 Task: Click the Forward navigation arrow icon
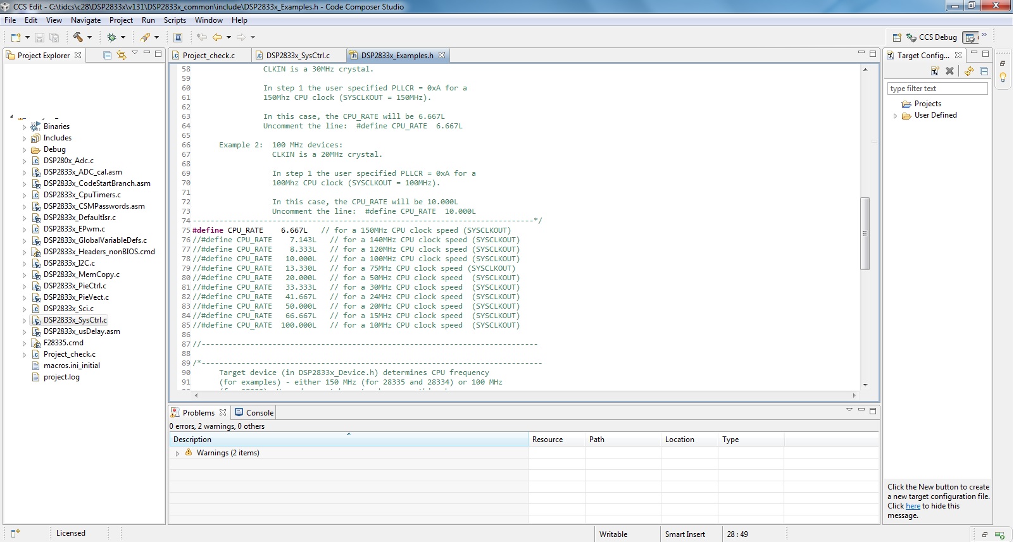[241, 37]
